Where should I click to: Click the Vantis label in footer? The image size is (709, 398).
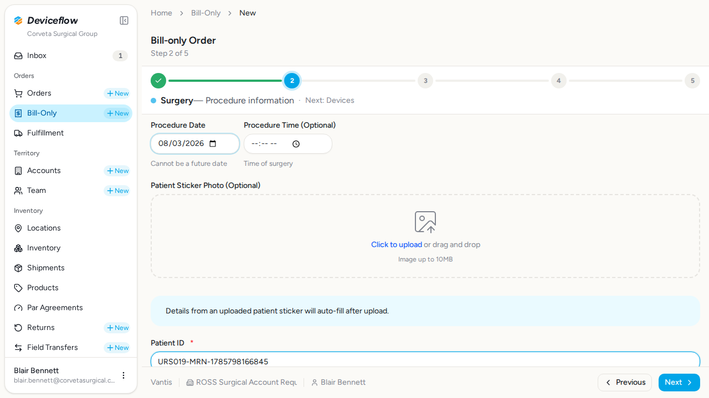161,383
